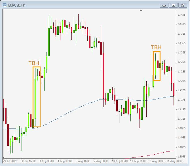Click the 1.4145 price label
The image size is (190, 166).
click(x=181, y=109)
